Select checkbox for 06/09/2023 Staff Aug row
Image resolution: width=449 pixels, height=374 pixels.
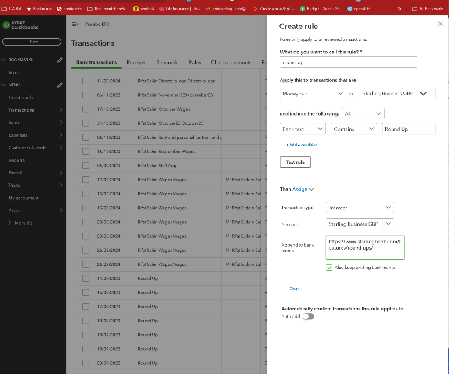[x=86, y=166]
